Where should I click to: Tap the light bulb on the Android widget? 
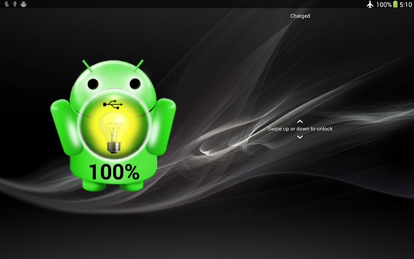(114, 133)
